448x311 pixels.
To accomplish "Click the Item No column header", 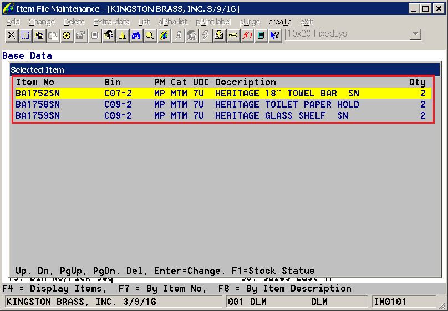I will [35, 82].
